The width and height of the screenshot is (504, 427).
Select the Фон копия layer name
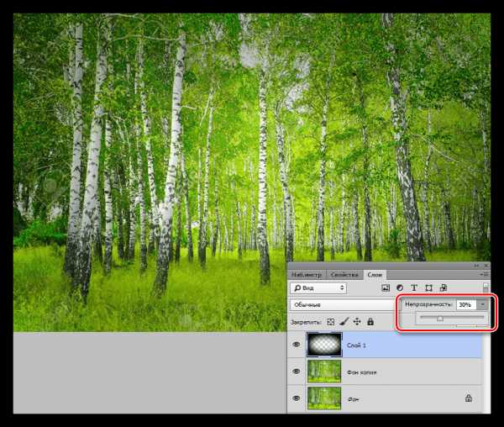pos(361,372)
